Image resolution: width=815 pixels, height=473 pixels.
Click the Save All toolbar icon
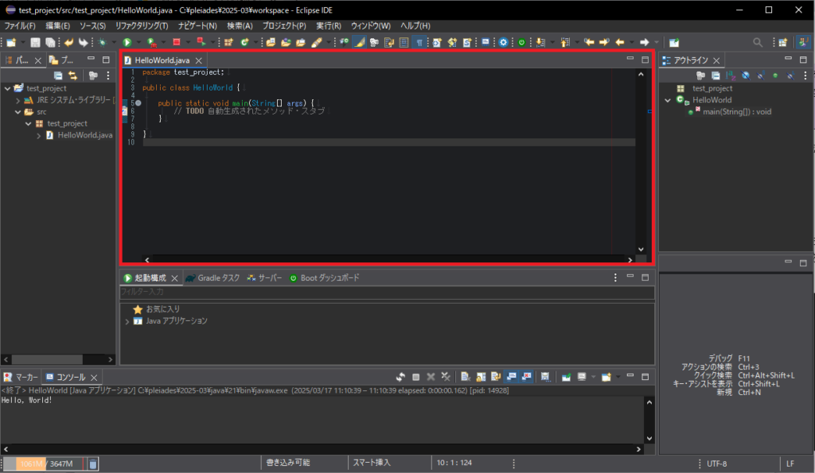(x=50, y=43)
